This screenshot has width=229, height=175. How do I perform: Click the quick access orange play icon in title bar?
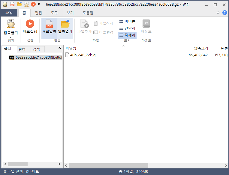coord(33,4)
